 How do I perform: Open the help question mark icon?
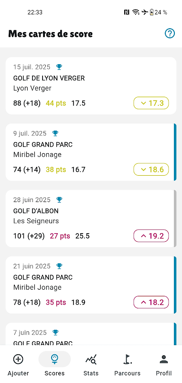pyautogui.click(x=170, y=34)
